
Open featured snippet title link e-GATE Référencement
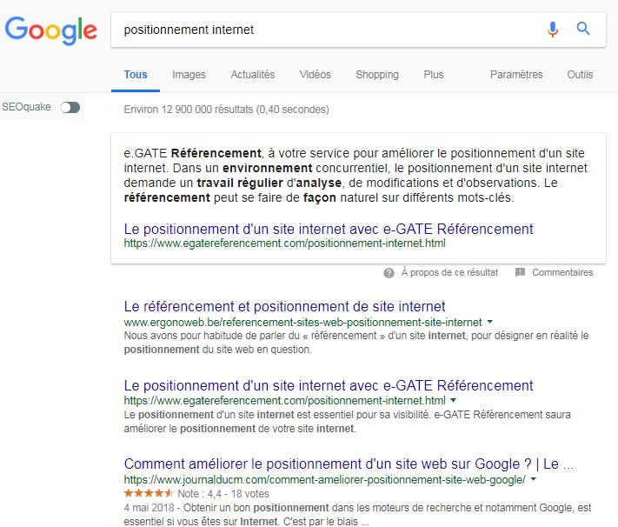click(329, 230)
